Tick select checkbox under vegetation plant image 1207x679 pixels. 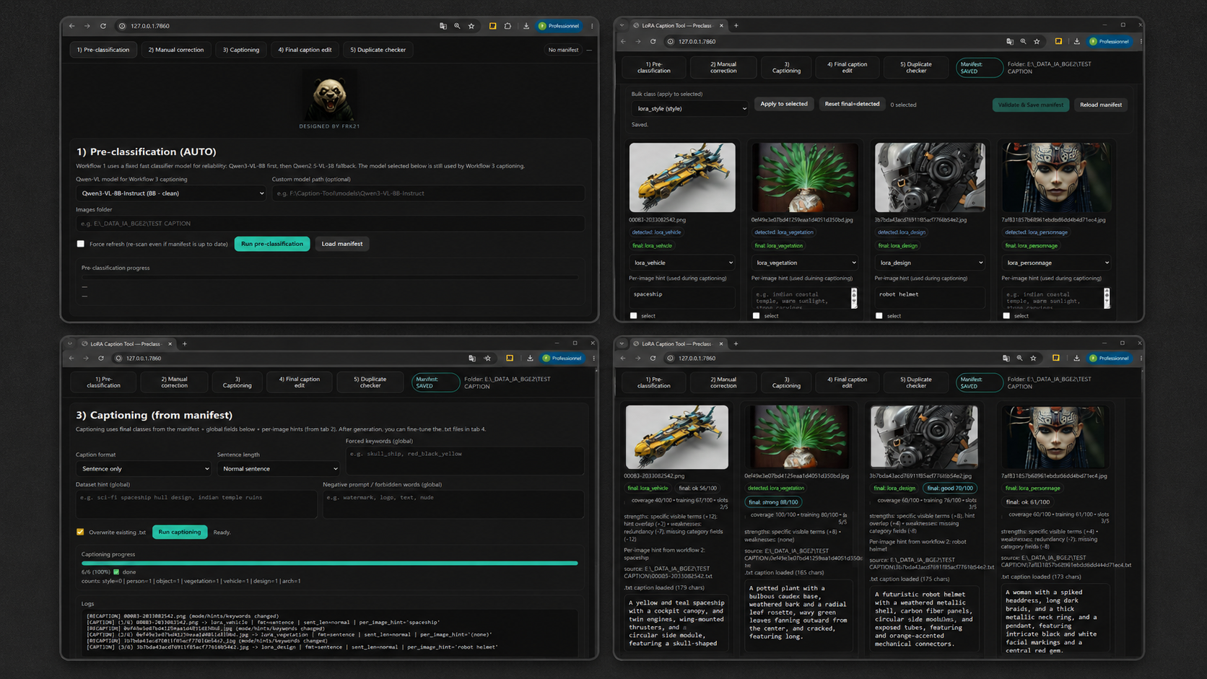(x=757, y=315)
